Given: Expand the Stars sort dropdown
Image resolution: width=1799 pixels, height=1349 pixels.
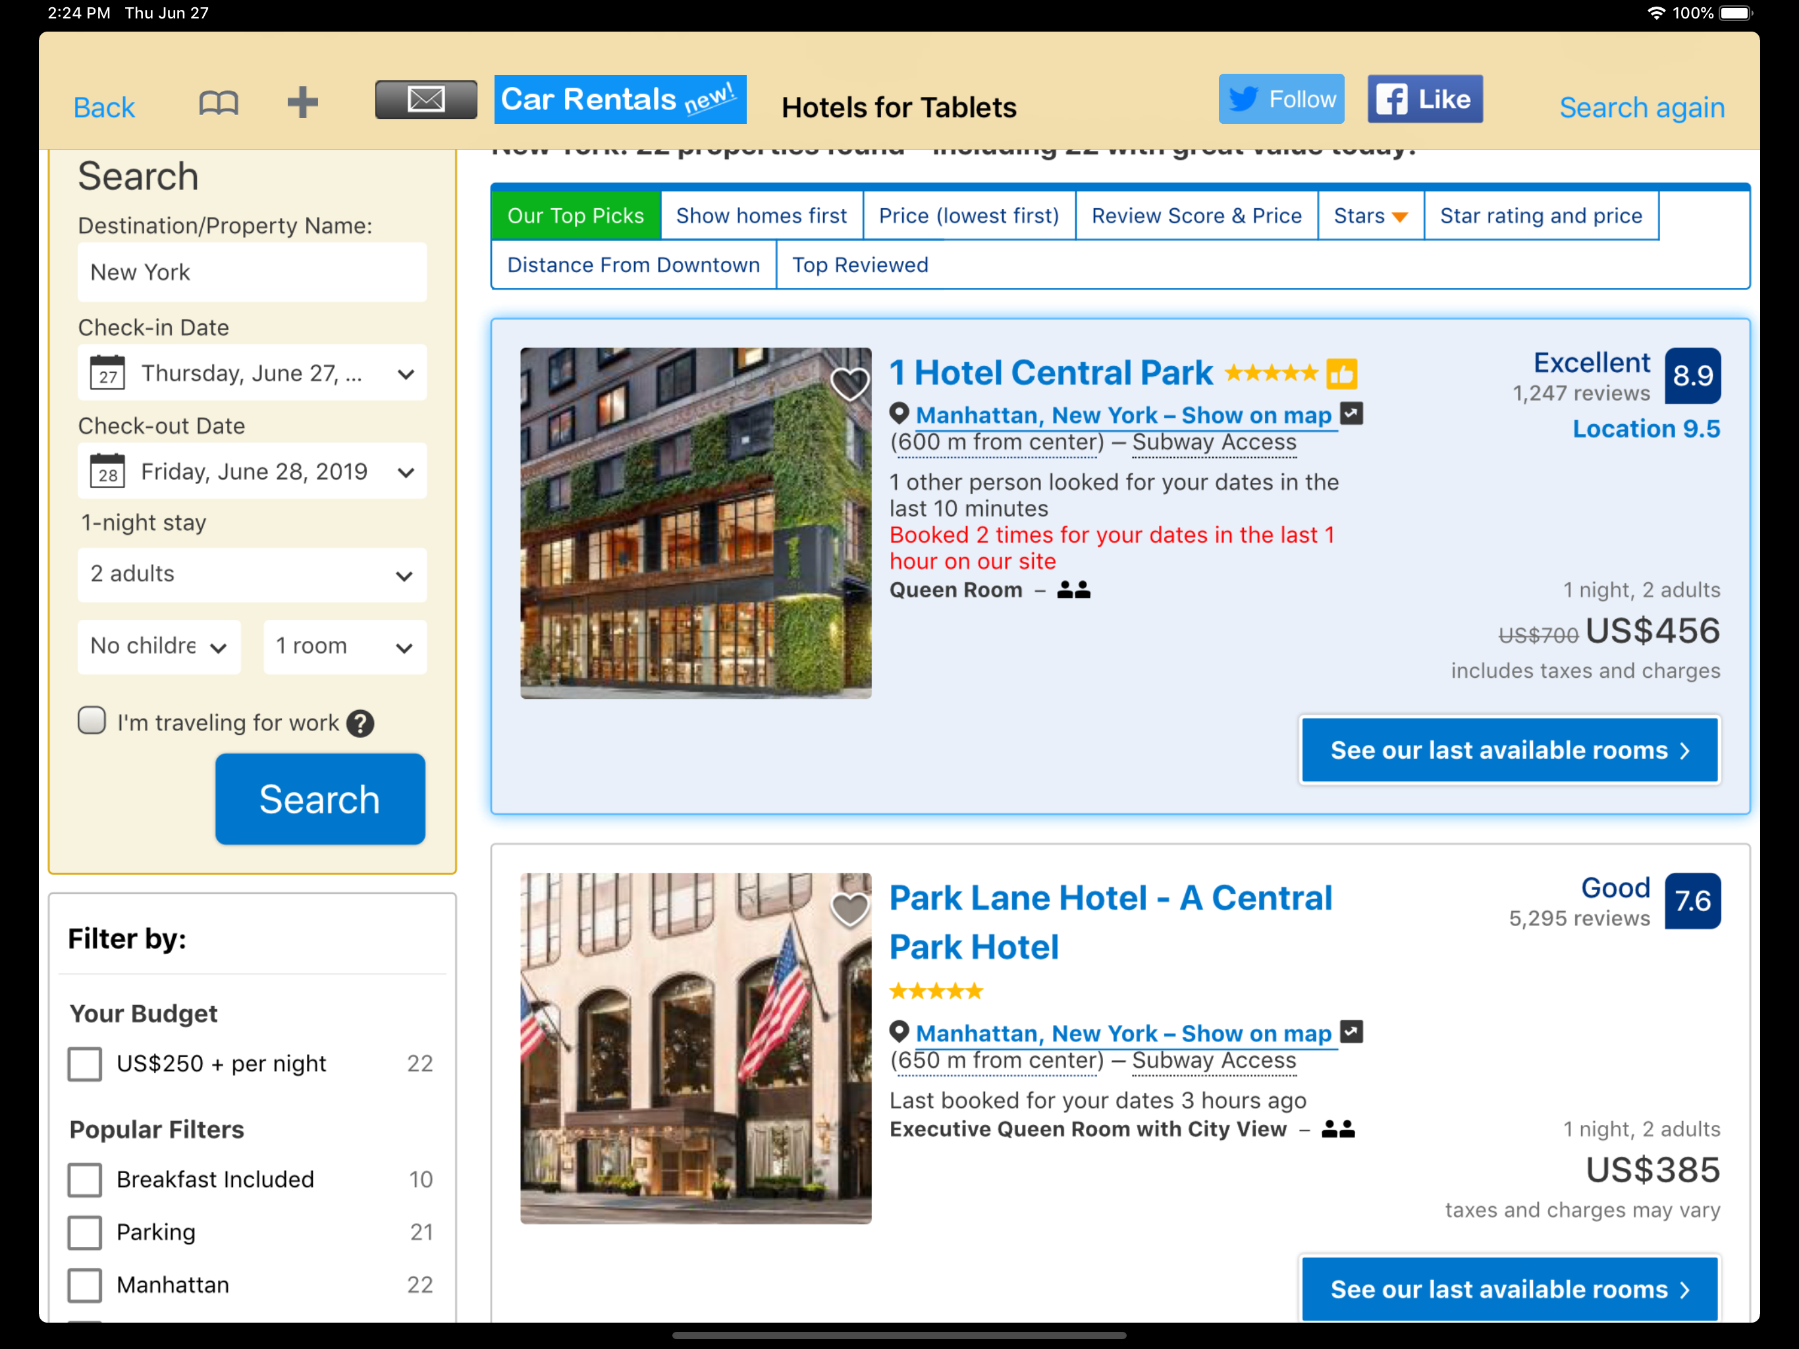Looking at the screenshot, I should [x=1370, y=215].
